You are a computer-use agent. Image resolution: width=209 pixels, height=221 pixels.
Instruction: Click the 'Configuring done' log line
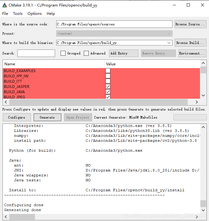click(x=23, y=205)
